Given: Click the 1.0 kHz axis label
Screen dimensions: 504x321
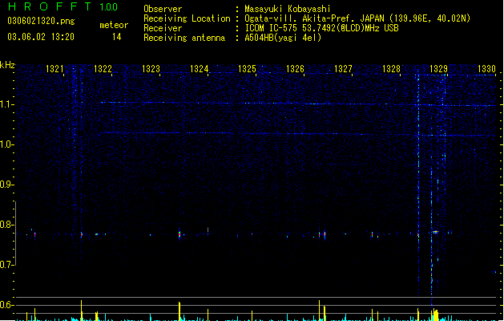Looking at the screenshot, I should (6, 144).
